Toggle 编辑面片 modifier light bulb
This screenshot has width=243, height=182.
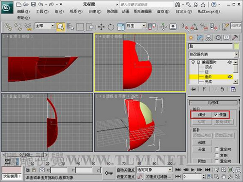[x=193, y=62]
